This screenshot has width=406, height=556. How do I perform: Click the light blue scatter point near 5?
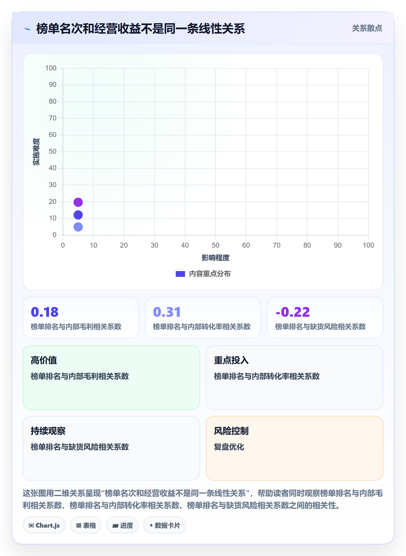click(78, 227)
